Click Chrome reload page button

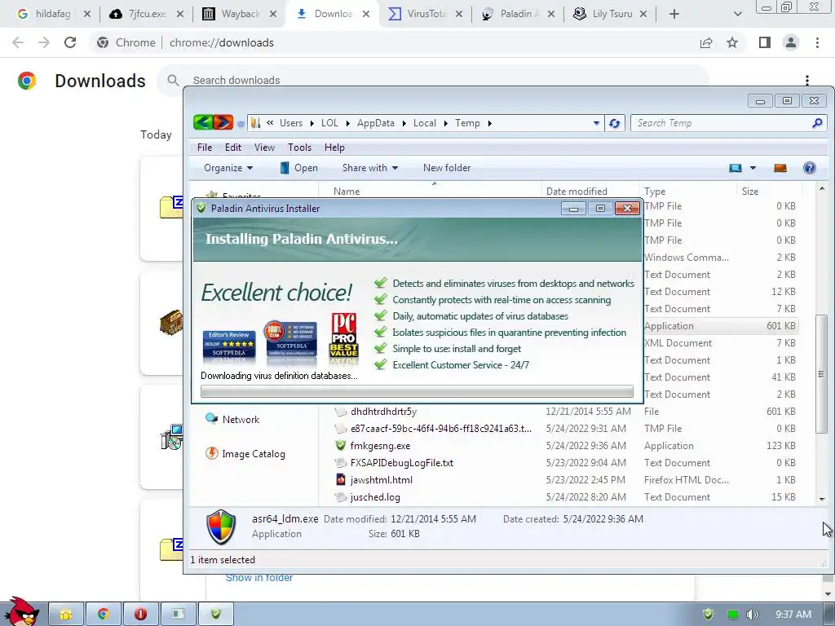[x=70, y=42]
